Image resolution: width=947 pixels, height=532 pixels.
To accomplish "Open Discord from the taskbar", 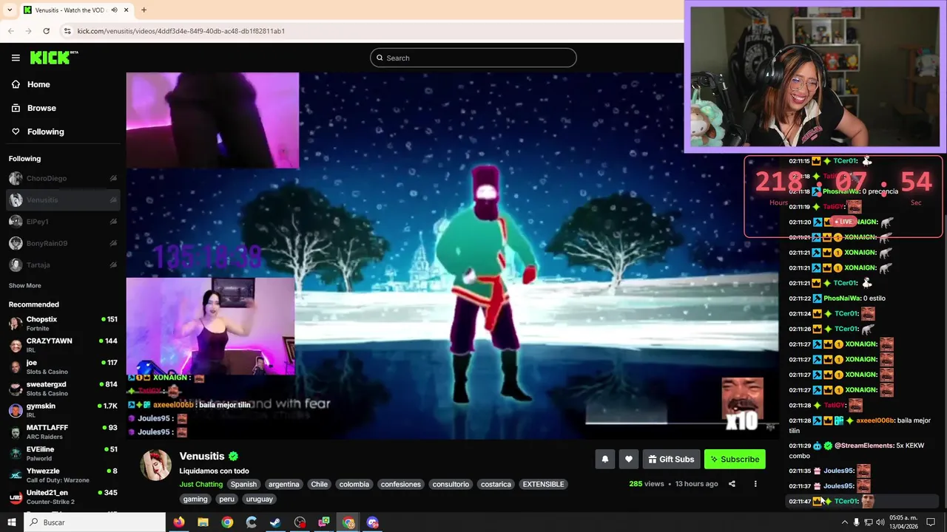I will pyautogui.click(x=373, y=522).
